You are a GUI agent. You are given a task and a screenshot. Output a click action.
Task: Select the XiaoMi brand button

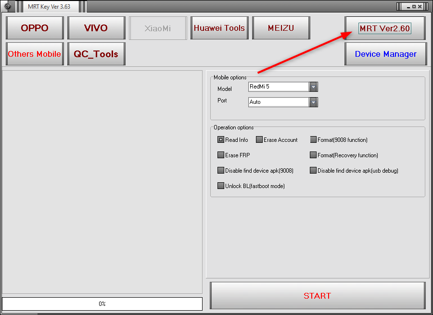point(158,28)
